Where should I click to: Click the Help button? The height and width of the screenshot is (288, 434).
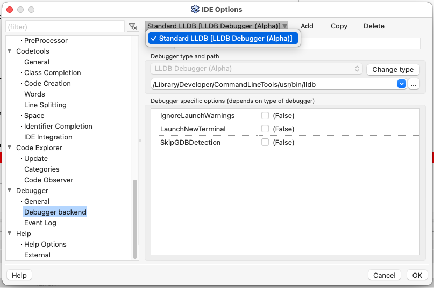tap(19, 275)
